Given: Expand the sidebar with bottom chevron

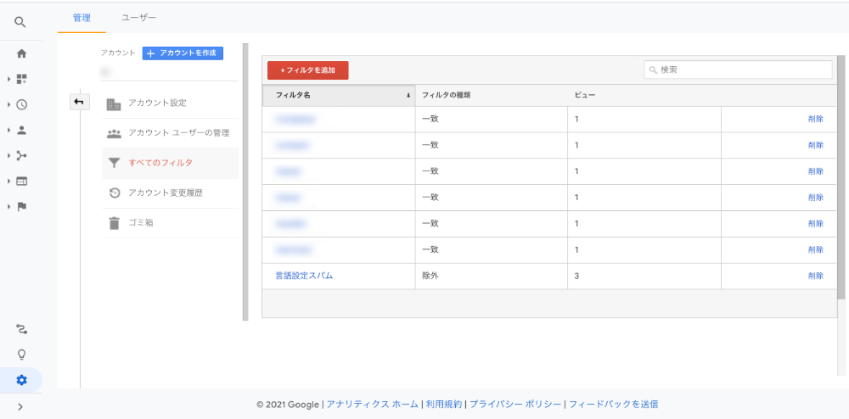Looking at the screenshot, I should [20, 407].
